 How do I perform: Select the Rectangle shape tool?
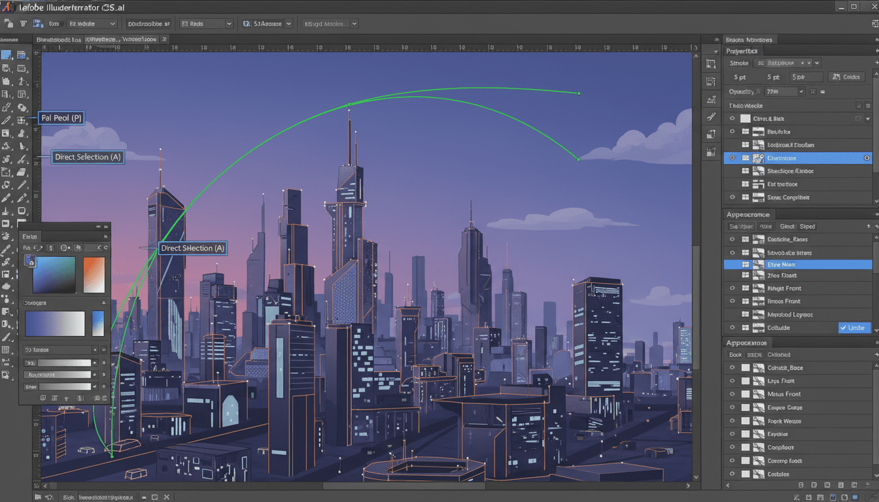coord(20,210)
